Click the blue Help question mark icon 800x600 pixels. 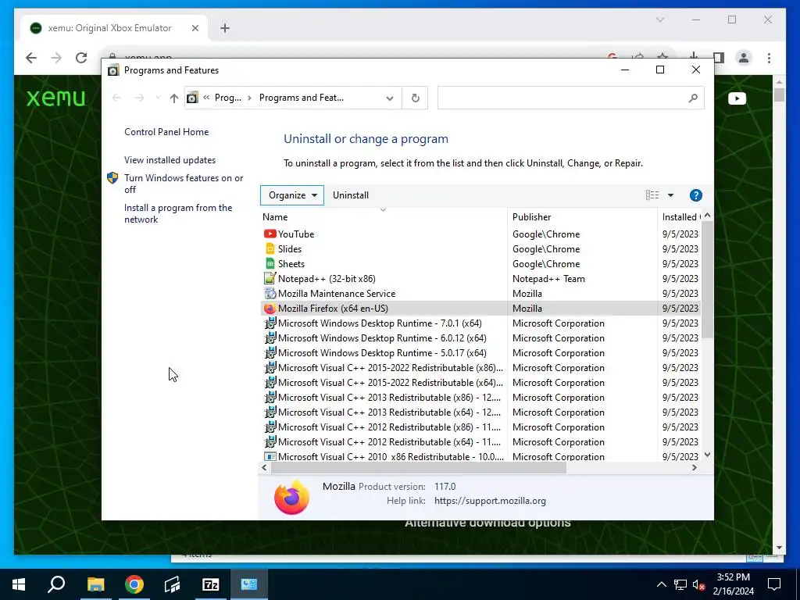click(695, 195)
